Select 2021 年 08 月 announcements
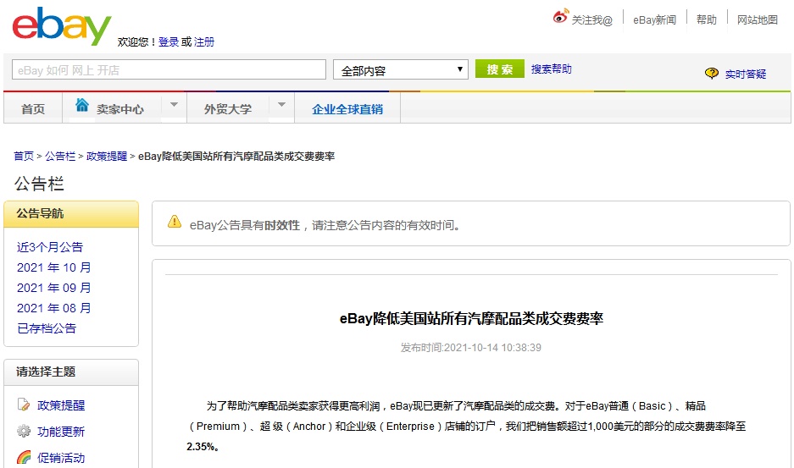 click(x=53, y=307)
